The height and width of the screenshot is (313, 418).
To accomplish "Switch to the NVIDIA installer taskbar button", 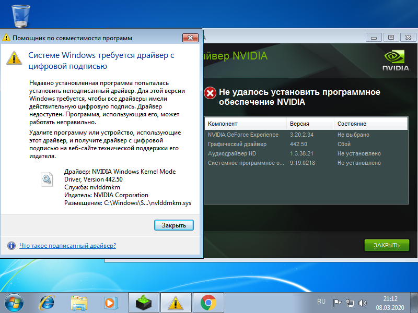I will (x=144, y=303).
